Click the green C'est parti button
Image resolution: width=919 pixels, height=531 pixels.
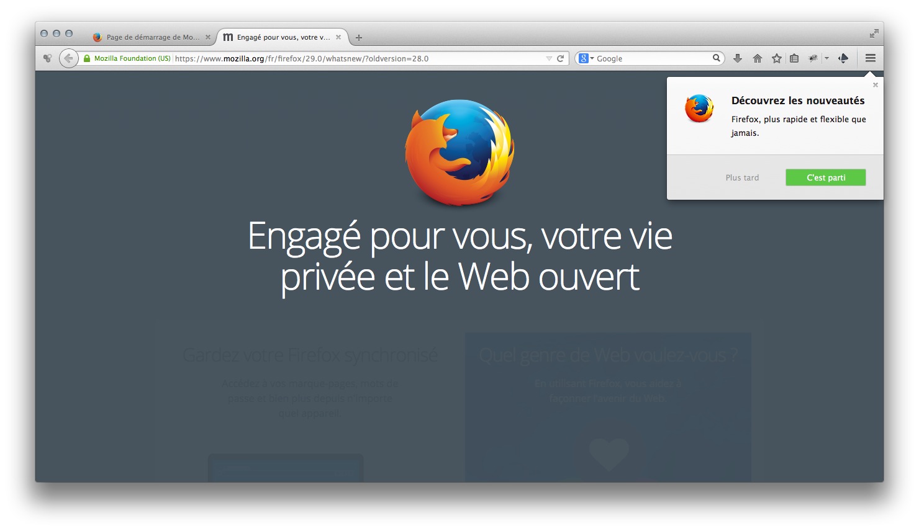[826, 177]
